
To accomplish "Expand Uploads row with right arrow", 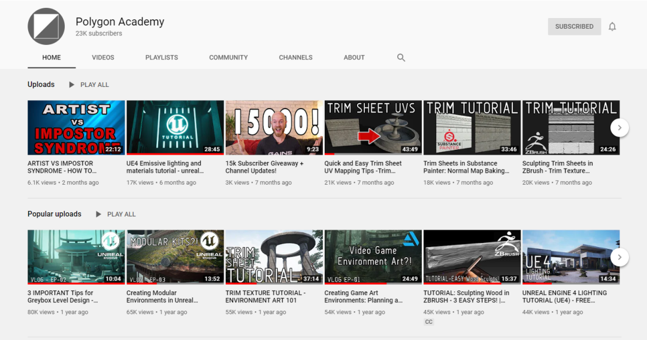I will tap(619, 128).
